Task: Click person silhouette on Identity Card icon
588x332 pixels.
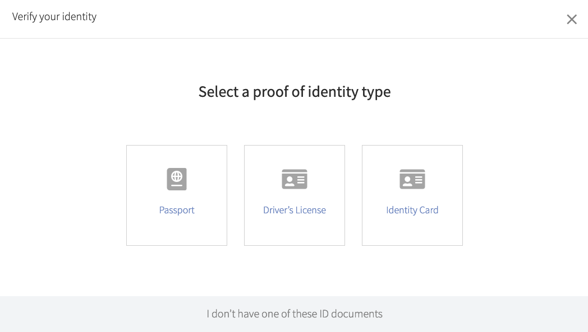Action: (407, 181)
